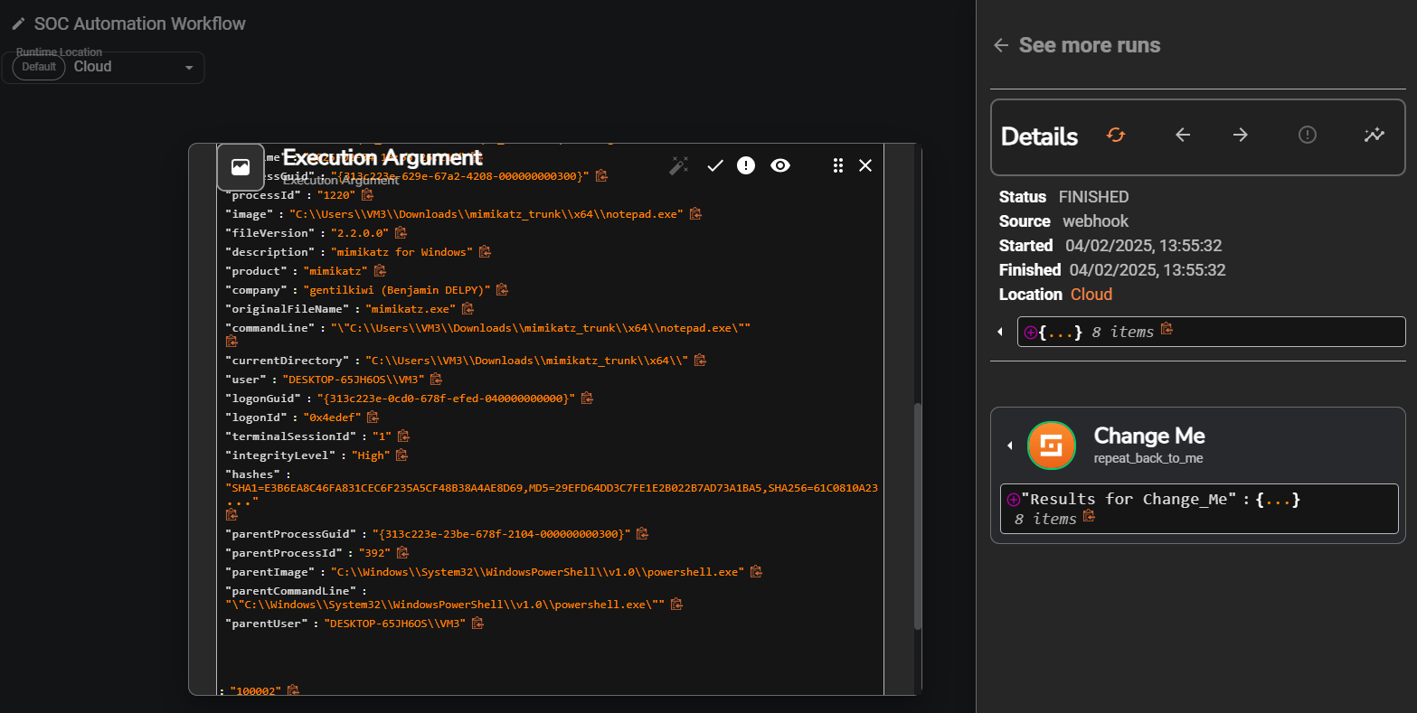Close the Execution Argument panel
The image size is (1417, 713).
(x=865, y=165)
